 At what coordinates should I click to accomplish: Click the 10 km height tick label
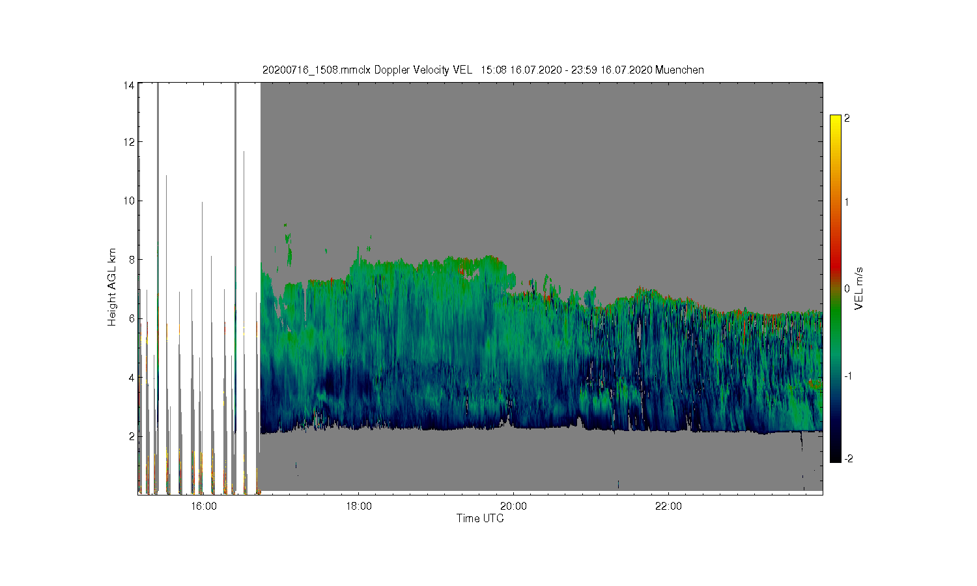point(129,201)
